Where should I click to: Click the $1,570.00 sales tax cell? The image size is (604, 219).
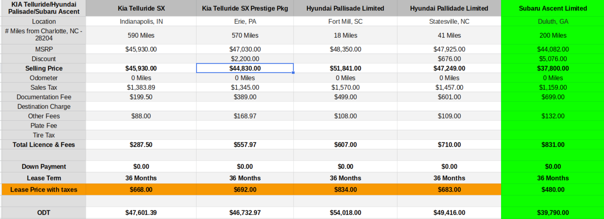345,87
